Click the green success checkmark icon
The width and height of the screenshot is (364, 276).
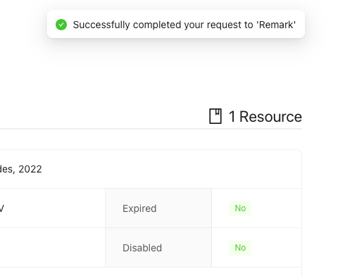coord(61,25)
